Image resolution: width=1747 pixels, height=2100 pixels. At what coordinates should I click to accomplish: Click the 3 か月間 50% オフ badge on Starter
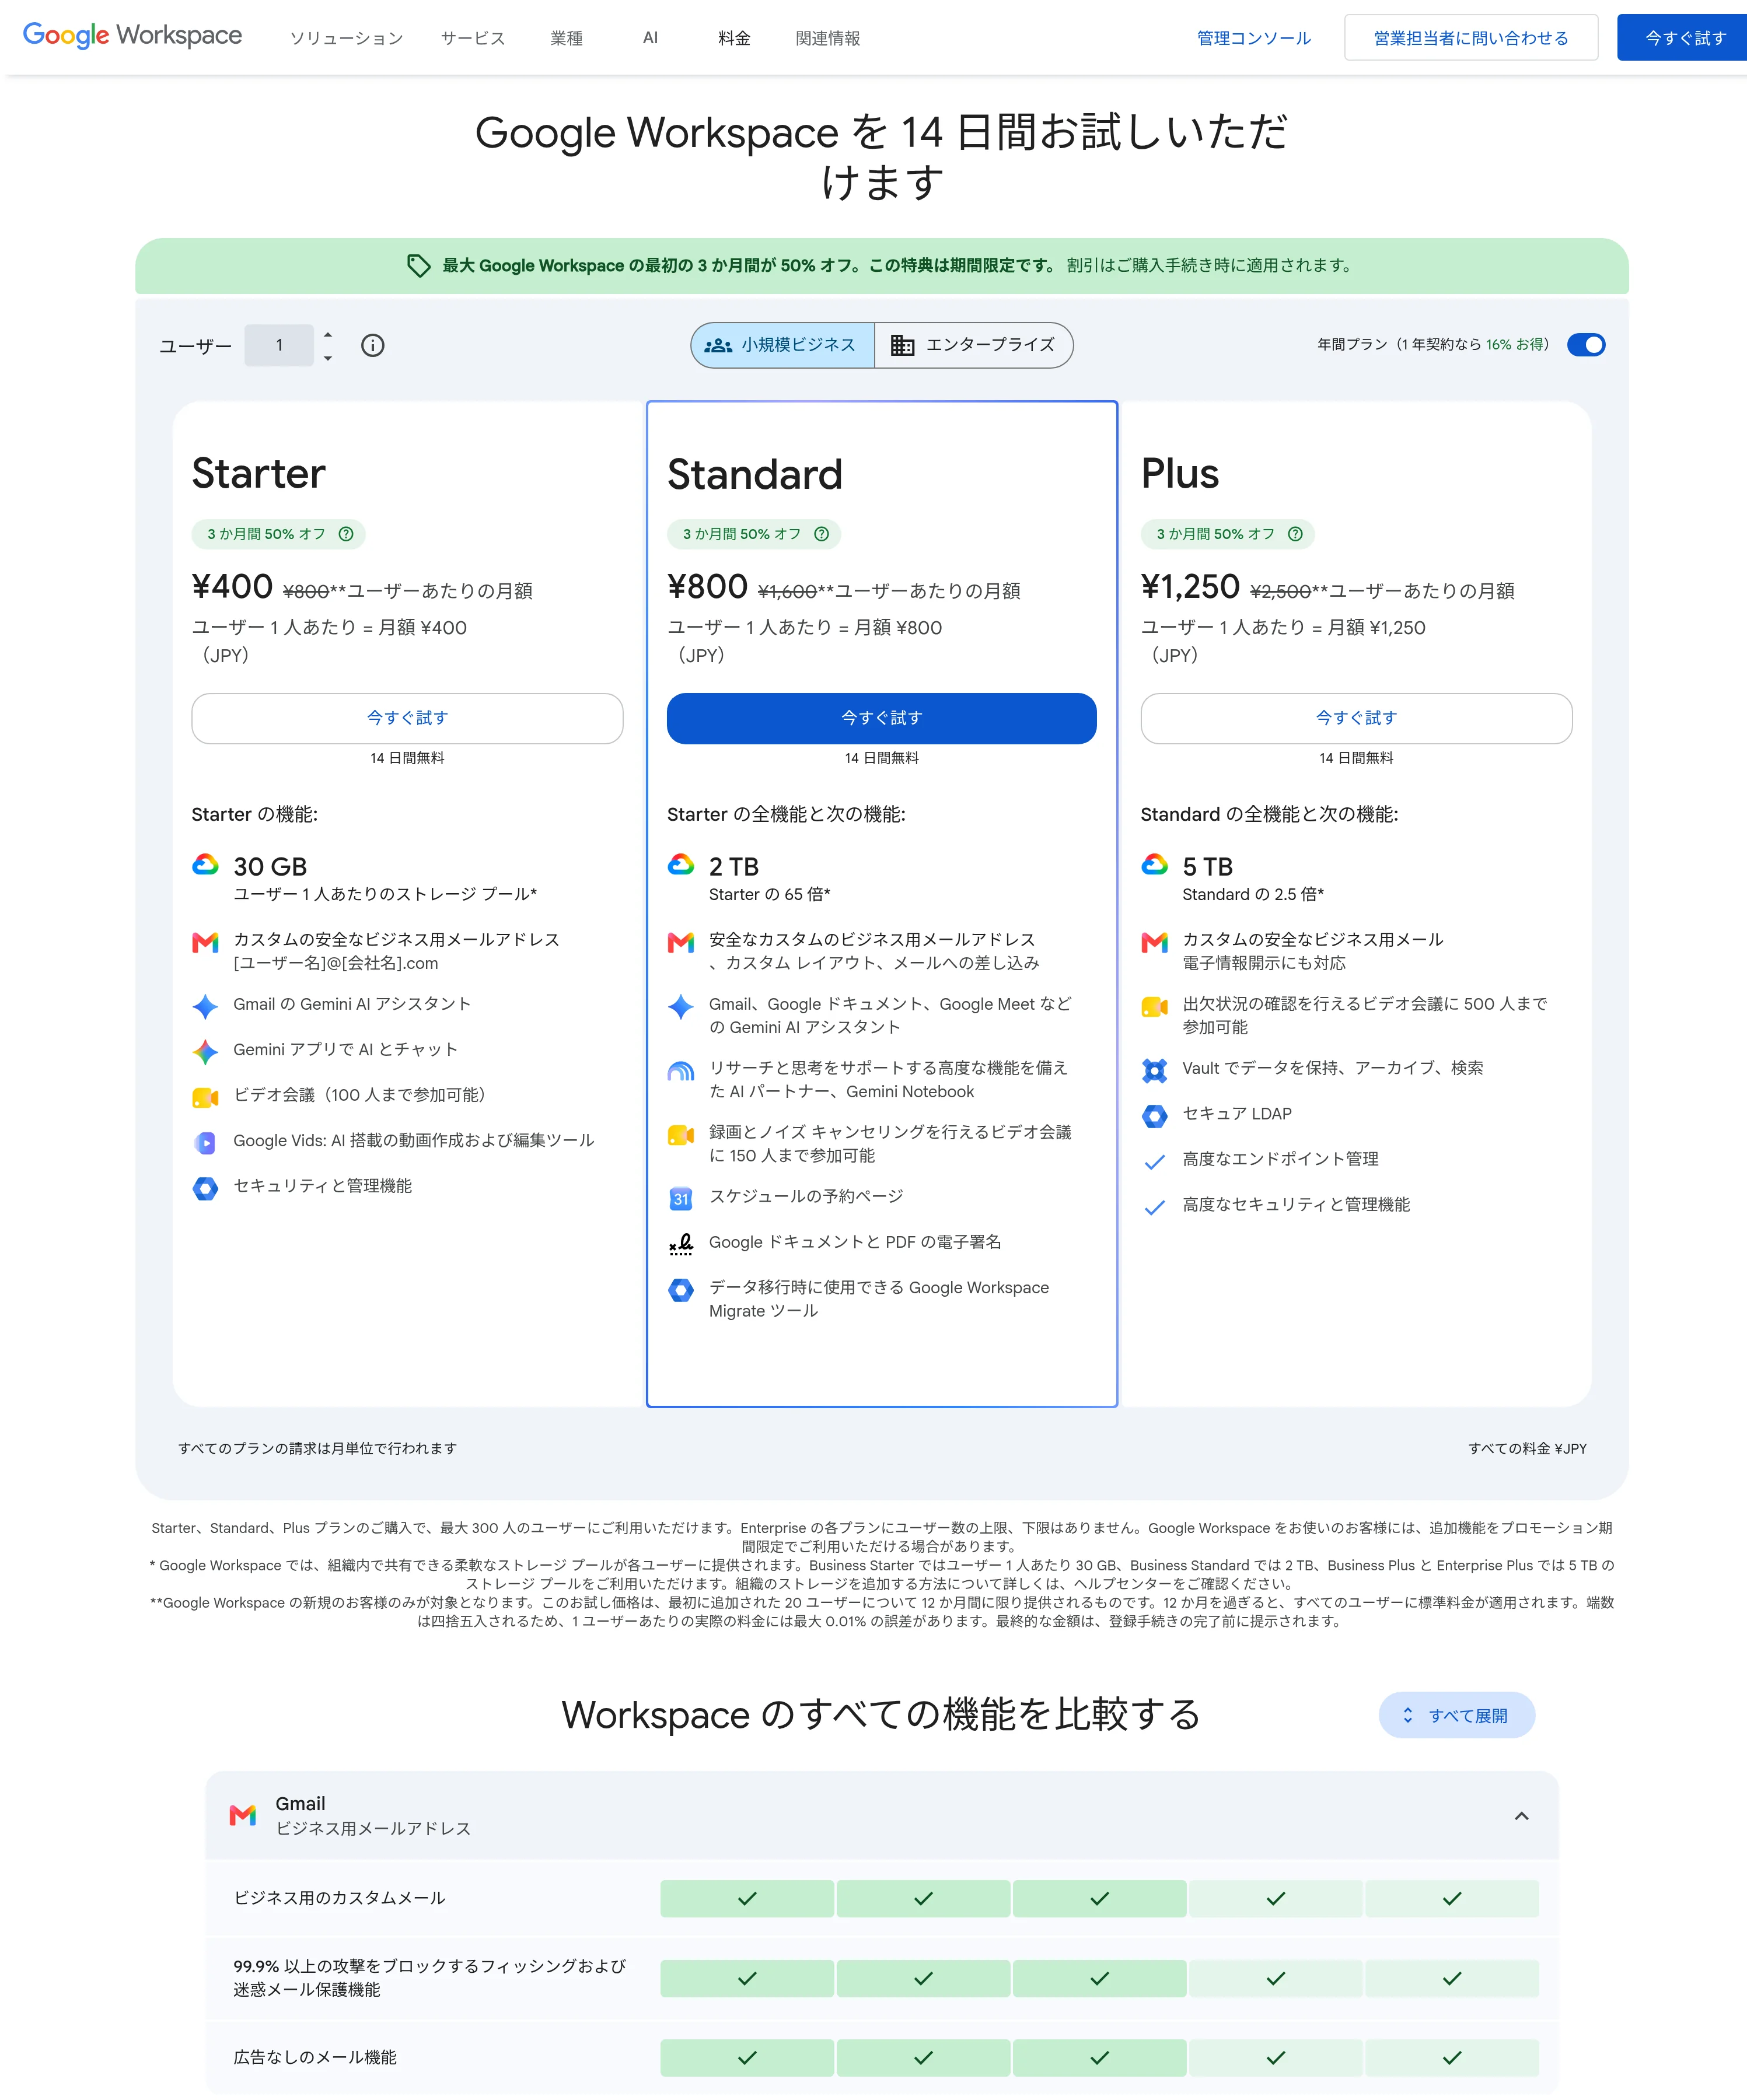(278, 534)
